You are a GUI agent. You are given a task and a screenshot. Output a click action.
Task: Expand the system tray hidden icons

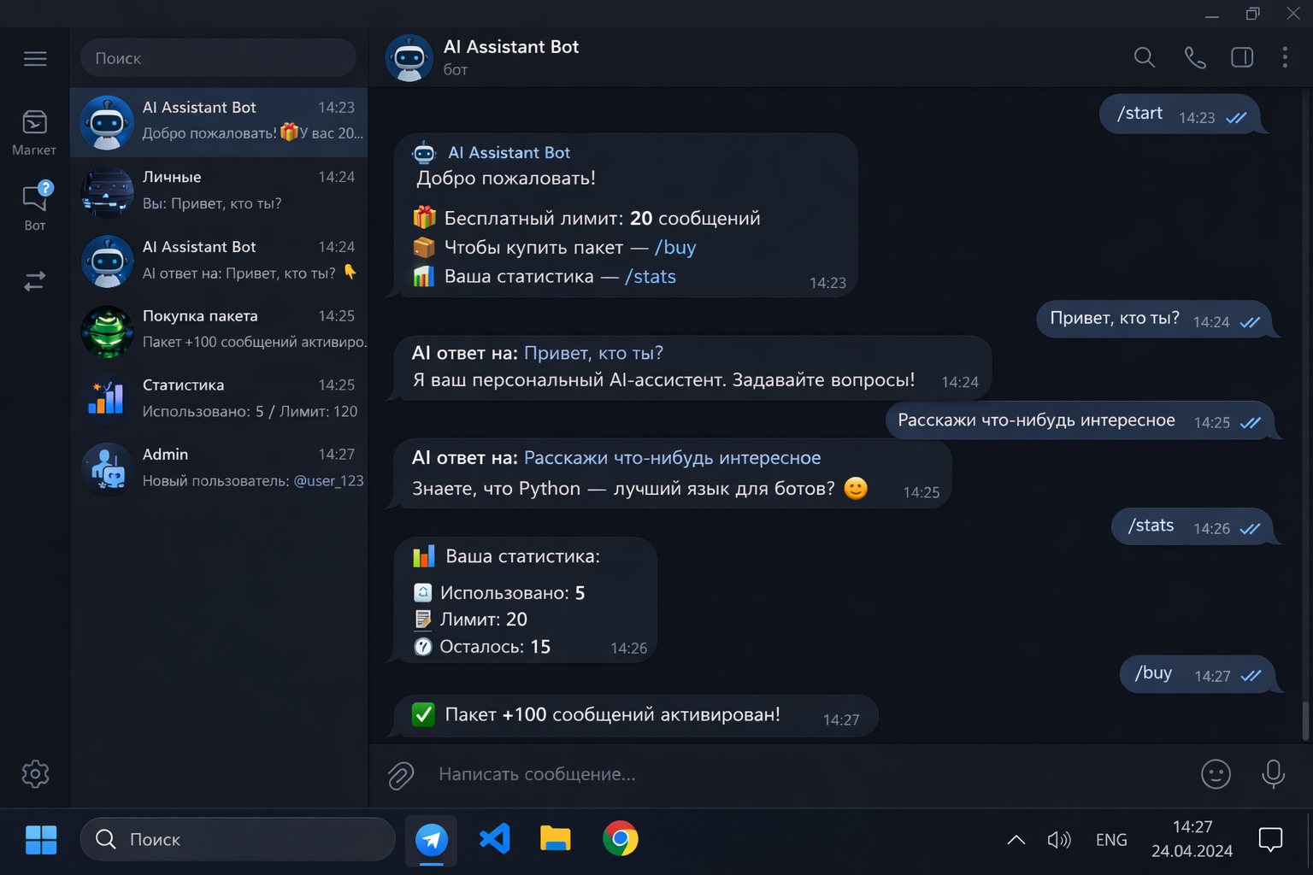1016,840
